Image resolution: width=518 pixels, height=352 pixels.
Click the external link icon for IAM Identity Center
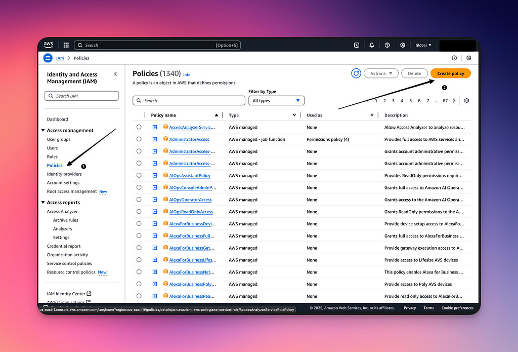pyautogui.click(x=89, y=293)
